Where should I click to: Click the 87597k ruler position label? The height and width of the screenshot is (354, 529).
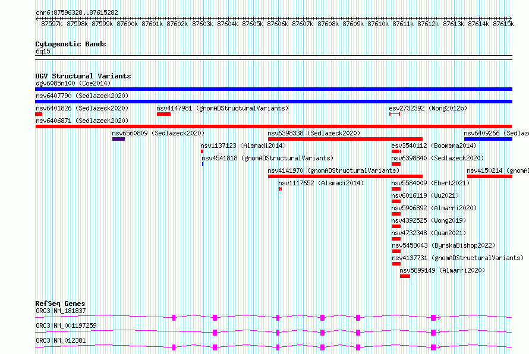pos(52,24)
